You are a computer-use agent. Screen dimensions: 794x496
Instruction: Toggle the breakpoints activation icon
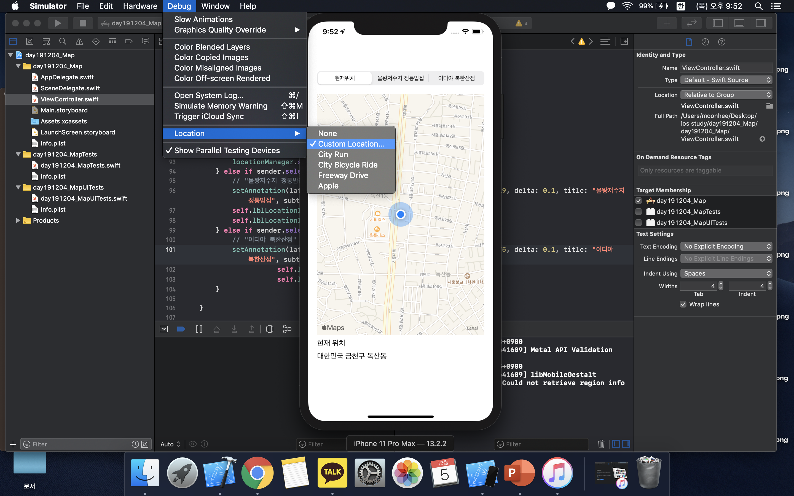181,329
